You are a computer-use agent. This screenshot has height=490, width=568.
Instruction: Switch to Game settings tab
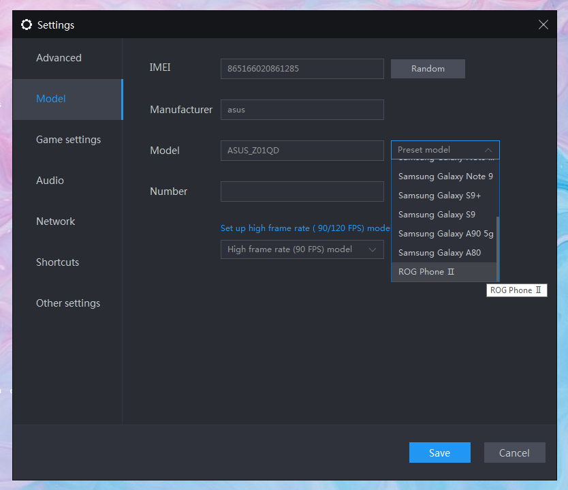click(x=69, y=140)
